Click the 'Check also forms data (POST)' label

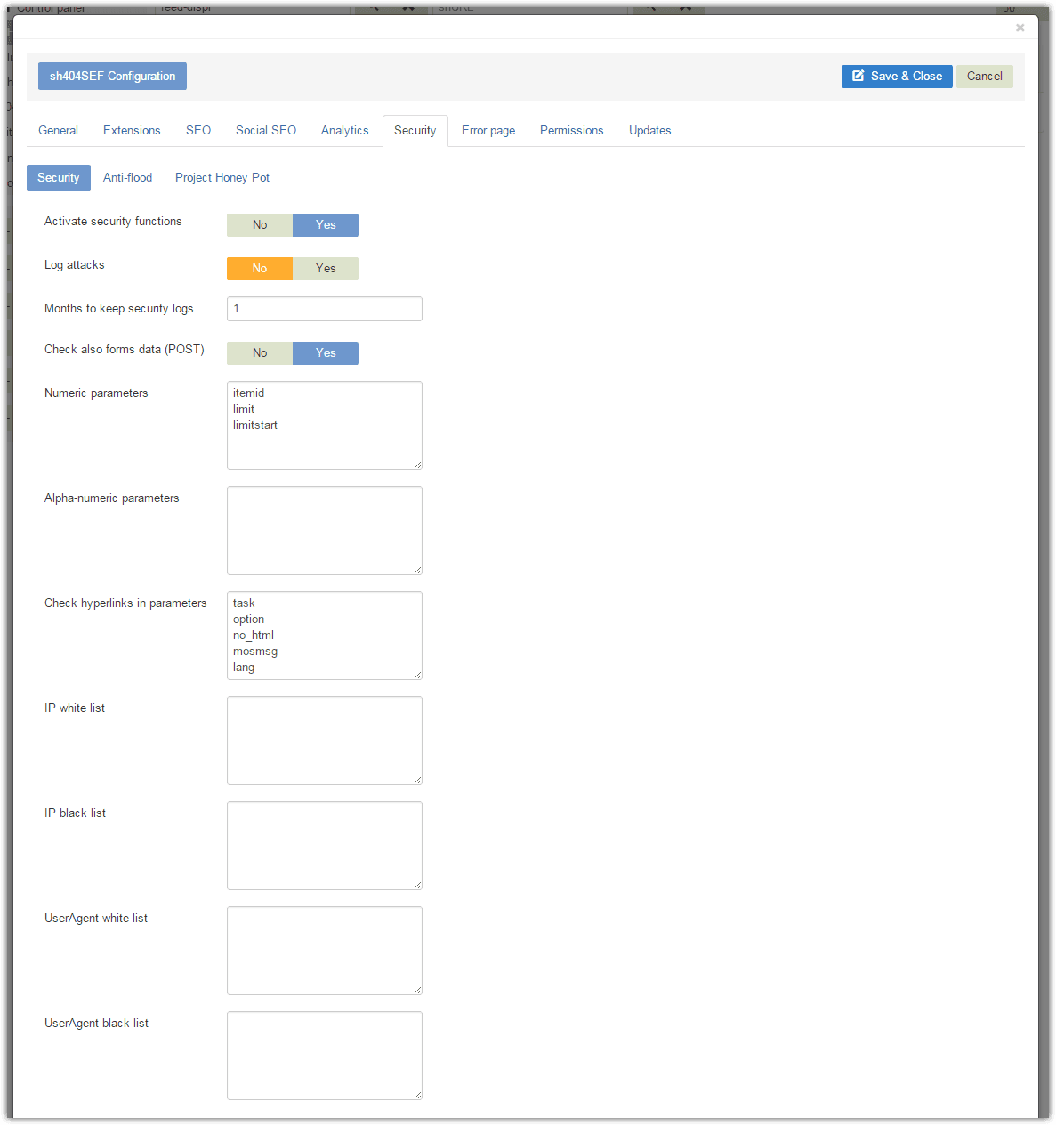pyautogui.click(x=125, y=350)
